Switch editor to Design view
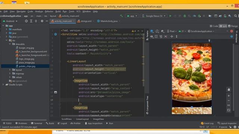239x134 pixels. [x=233, y=26]
